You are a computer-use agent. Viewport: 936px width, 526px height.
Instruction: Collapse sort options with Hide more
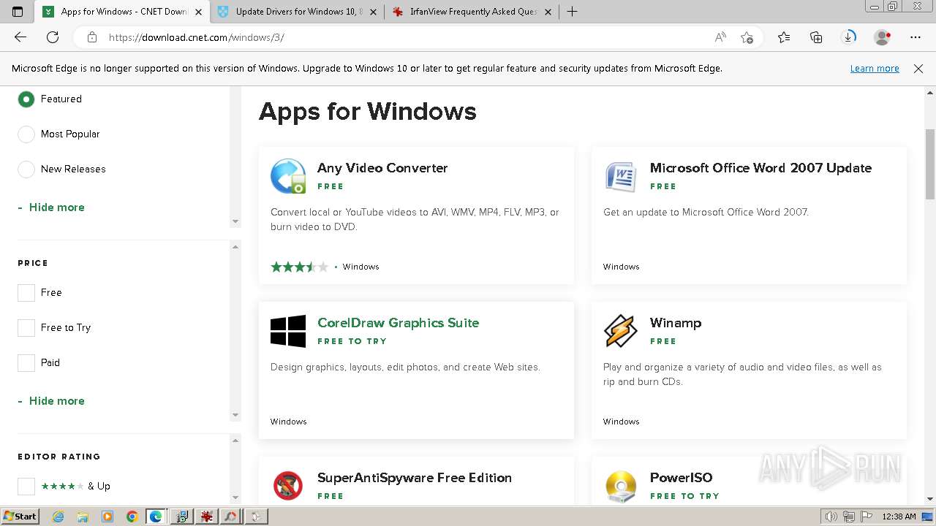pos(51,207)
